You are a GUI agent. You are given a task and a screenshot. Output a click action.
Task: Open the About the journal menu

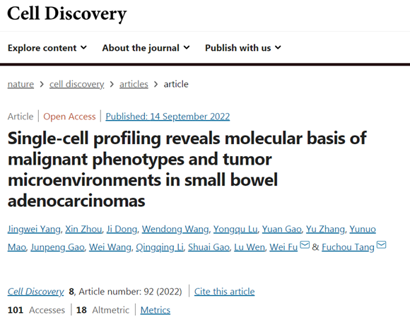pyautogui.click(x=146, y=48)
